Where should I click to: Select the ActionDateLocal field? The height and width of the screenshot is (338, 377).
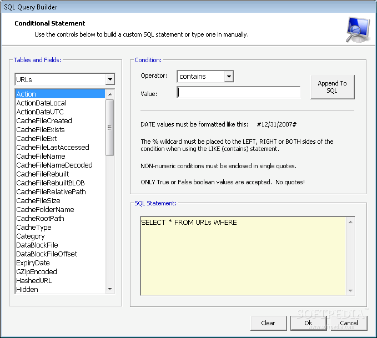61,103
